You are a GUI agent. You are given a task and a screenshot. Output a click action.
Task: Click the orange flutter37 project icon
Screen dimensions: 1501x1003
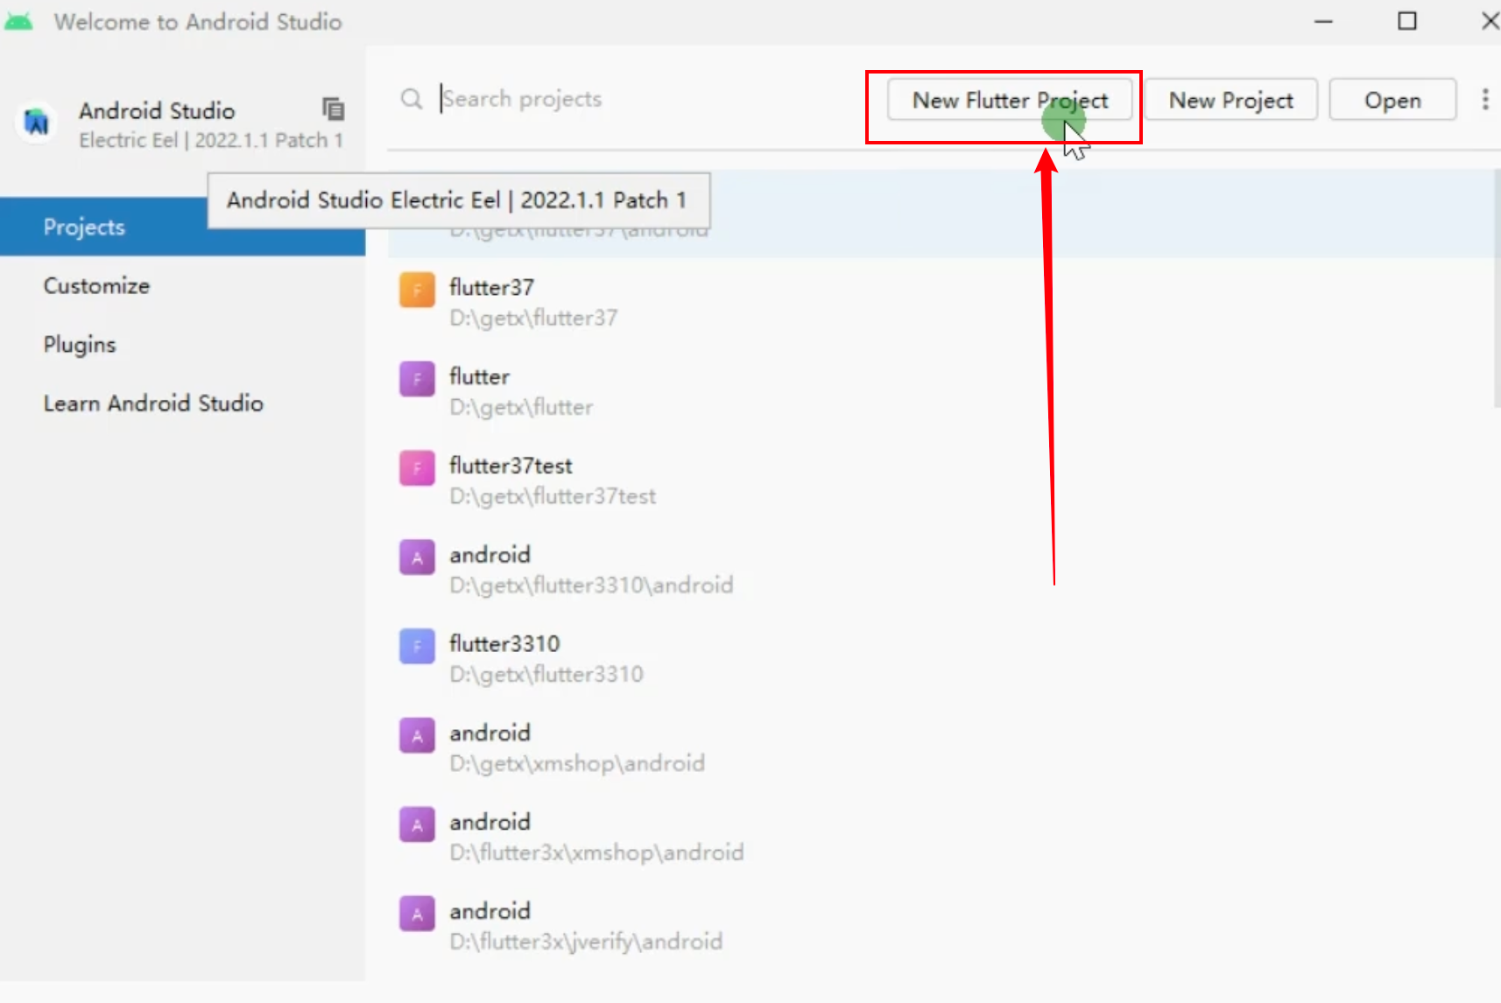pyautogui.click(x=417, y=290)
